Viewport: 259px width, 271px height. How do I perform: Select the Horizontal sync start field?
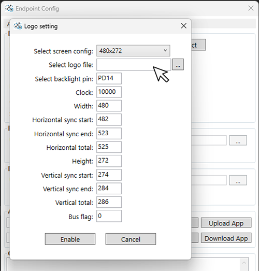coord(109,119)
